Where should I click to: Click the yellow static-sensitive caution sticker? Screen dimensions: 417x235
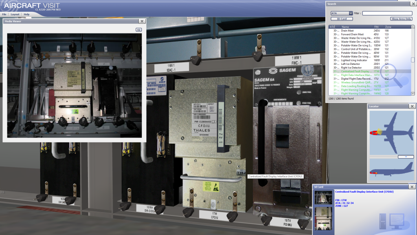(211, 186)
